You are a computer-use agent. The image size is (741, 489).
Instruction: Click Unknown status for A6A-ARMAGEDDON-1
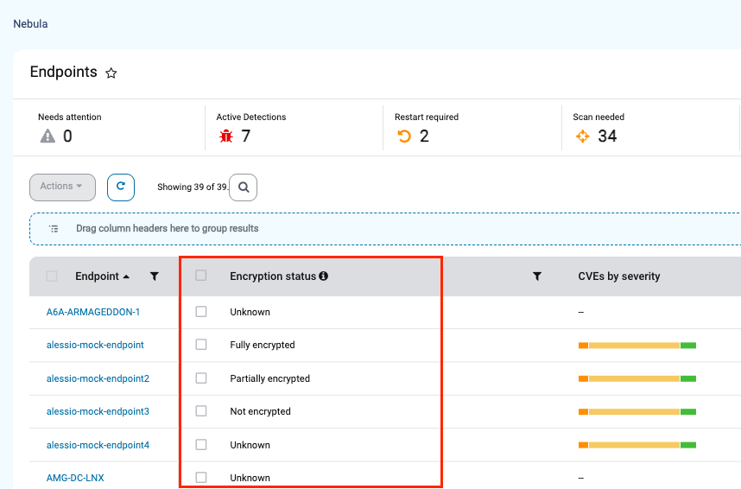click(x=250, y=312)
